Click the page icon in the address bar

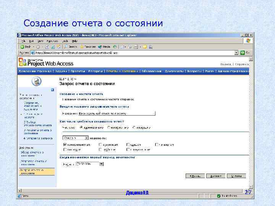(x=32, y=53)
